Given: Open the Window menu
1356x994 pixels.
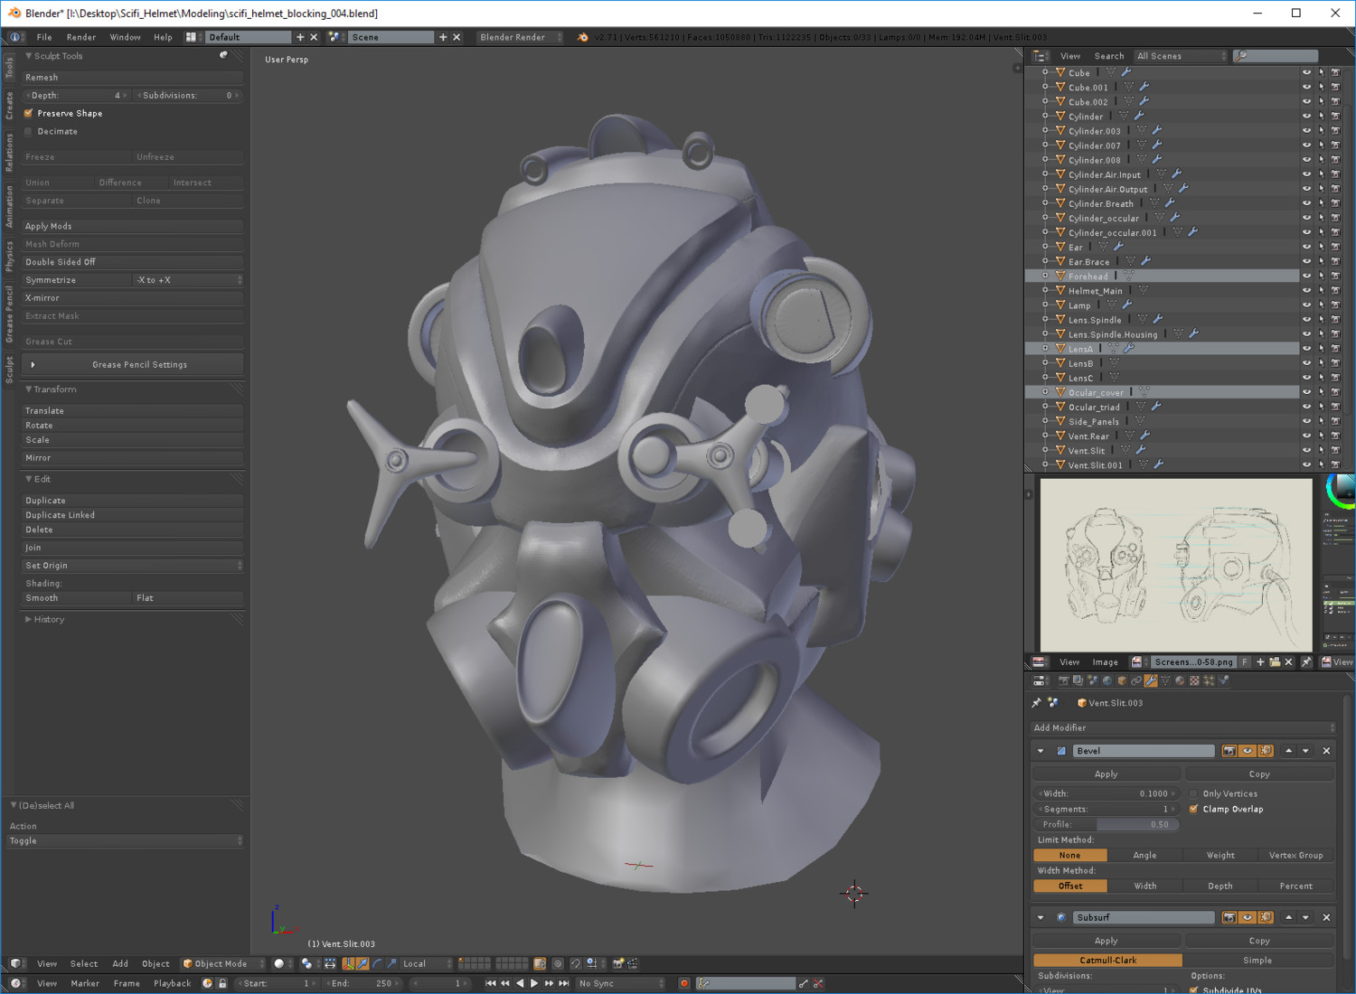Looking at the screenshot, I should pyautogui.click(x=125, y=37).
